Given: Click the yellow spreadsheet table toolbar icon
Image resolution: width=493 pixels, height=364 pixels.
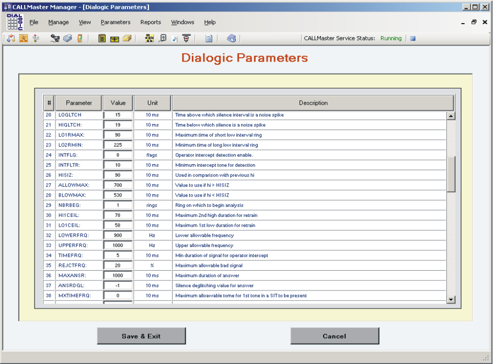Looking at the screenshot, I should pos(102,38).
